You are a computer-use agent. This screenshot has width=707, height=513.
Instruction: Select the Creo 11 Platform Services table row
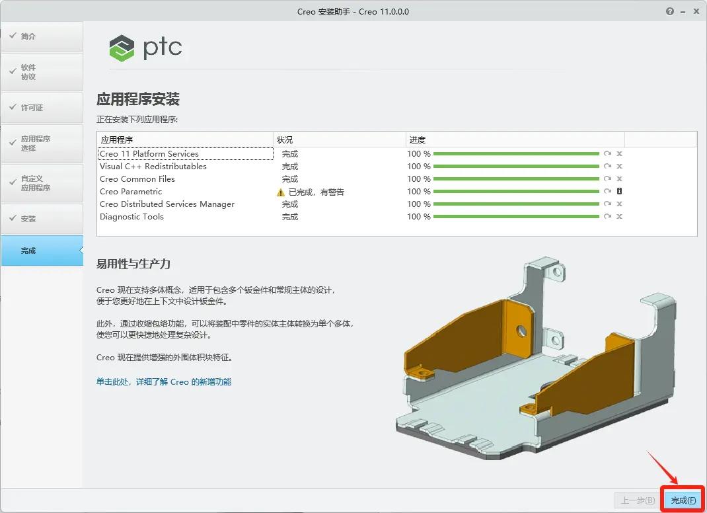coord(185,153)
